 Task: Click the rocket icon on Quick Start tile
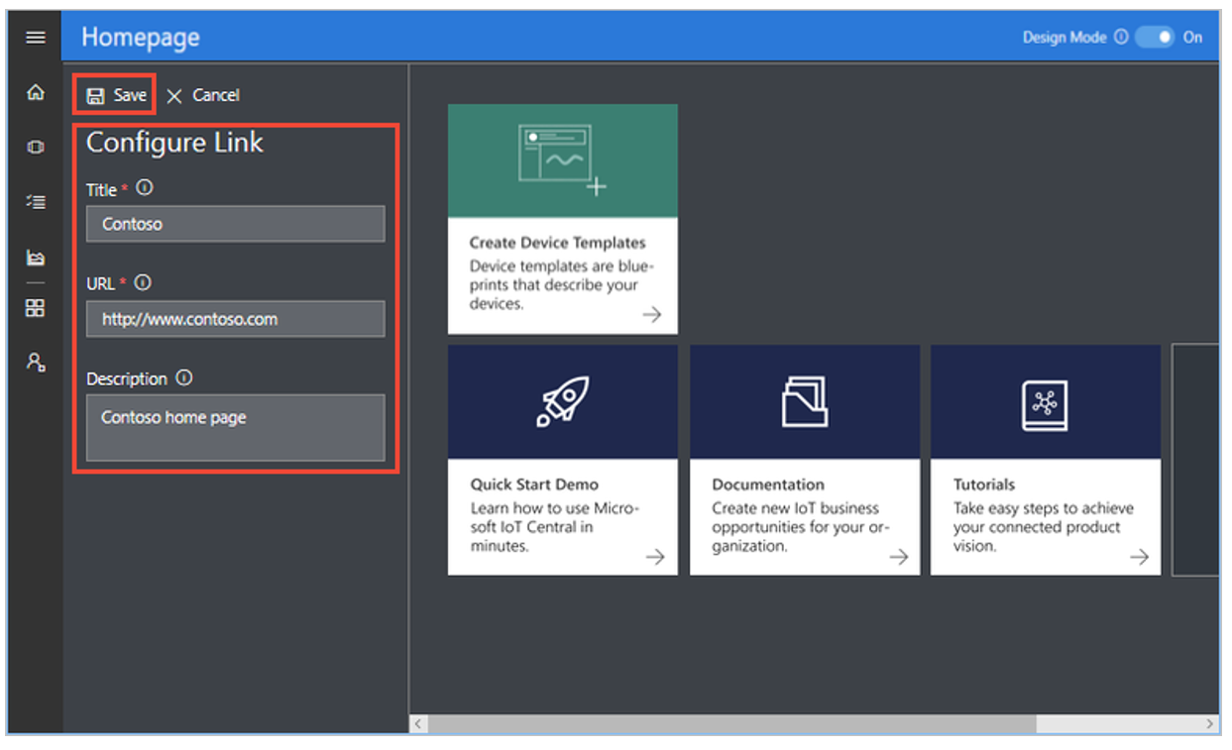point(563,401)
